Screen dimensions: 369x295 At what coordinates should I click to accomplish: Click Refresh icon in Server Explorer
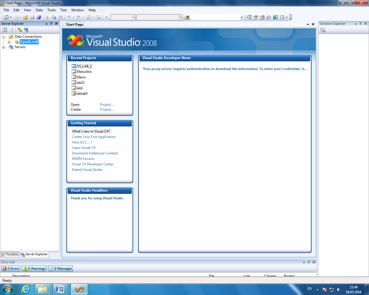coord(5,30)
